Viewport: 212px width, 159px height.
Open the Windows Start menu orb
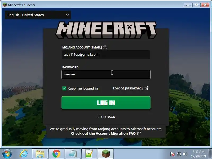(x=7, y=154)
